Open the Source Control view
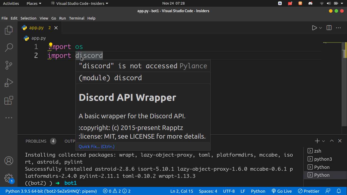The width and height of the screenshot is (347, 195). pos(9,65)
